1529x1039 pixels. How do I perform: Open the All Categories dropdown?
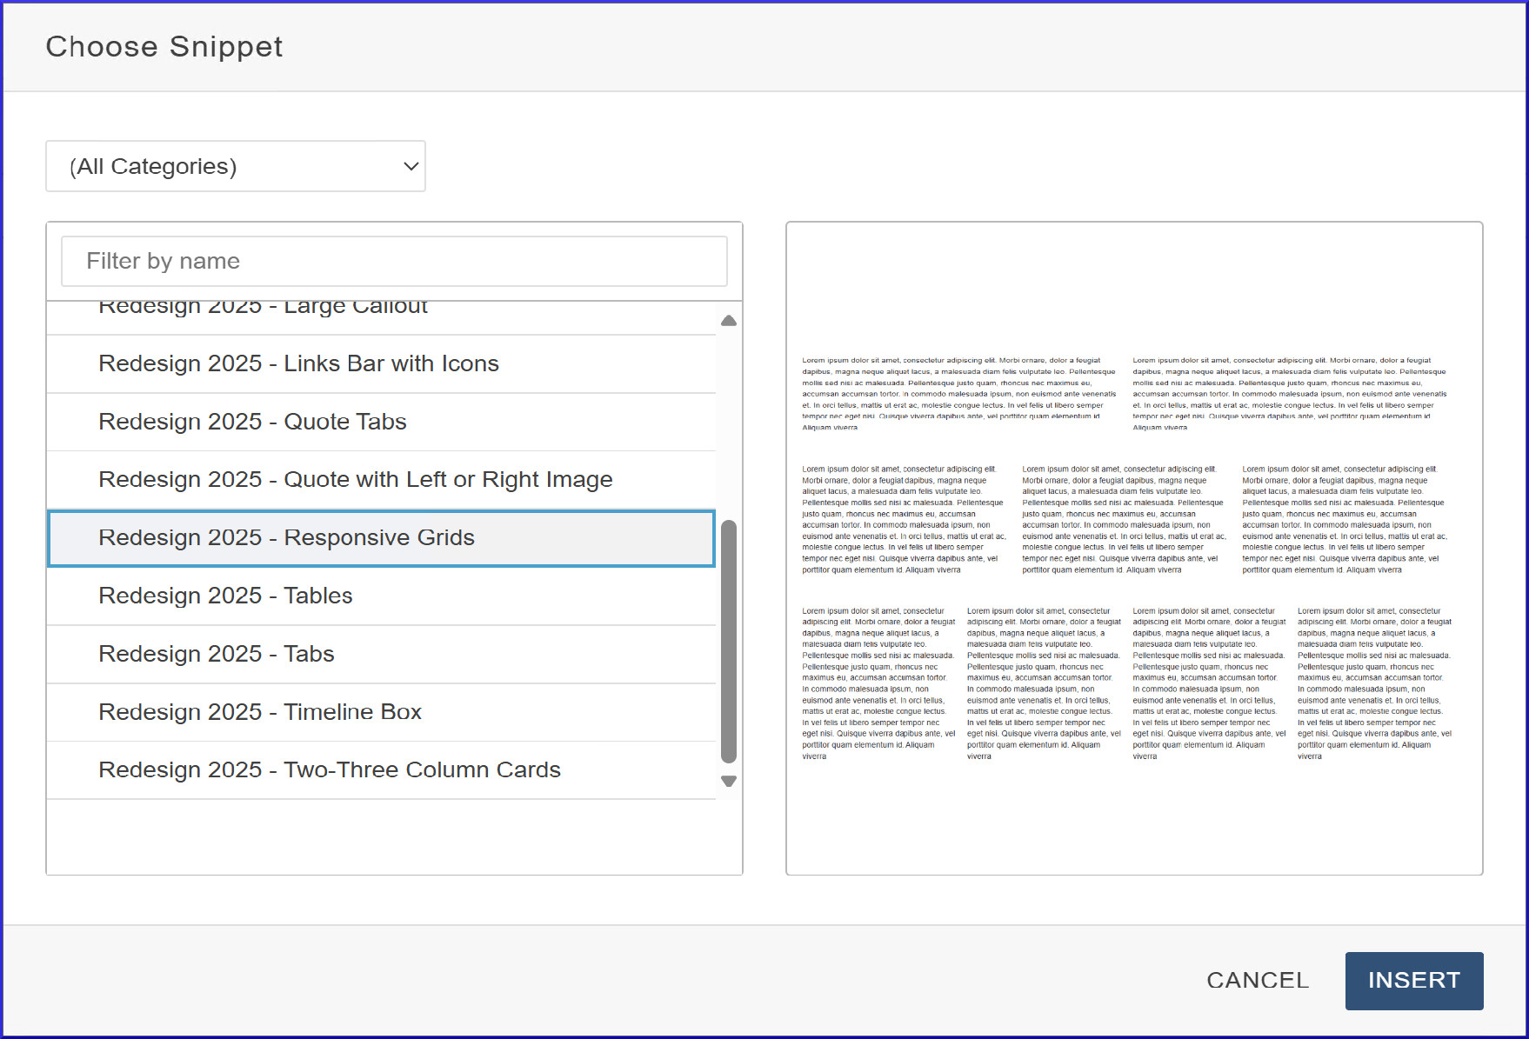click(235, 166)
